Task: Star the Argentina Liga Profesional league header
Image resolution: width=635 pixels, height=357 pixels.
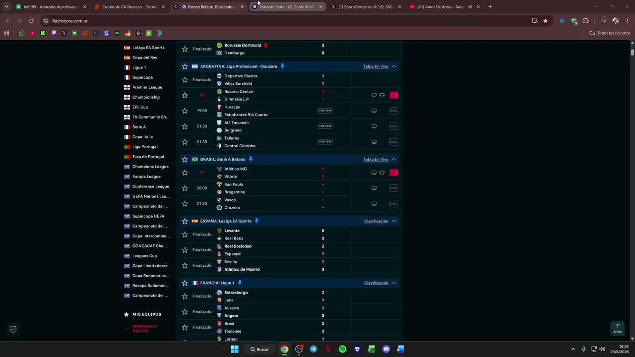Action: (185, 66)
